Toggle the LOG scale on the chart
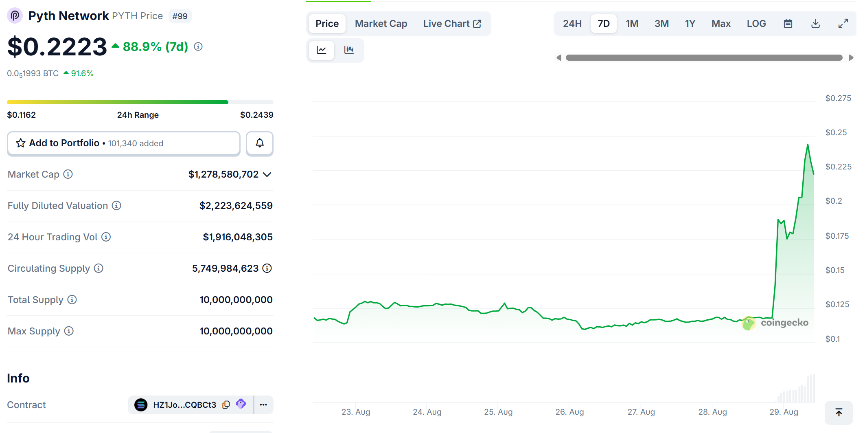The image size is (865, 433). click(756, 24)
